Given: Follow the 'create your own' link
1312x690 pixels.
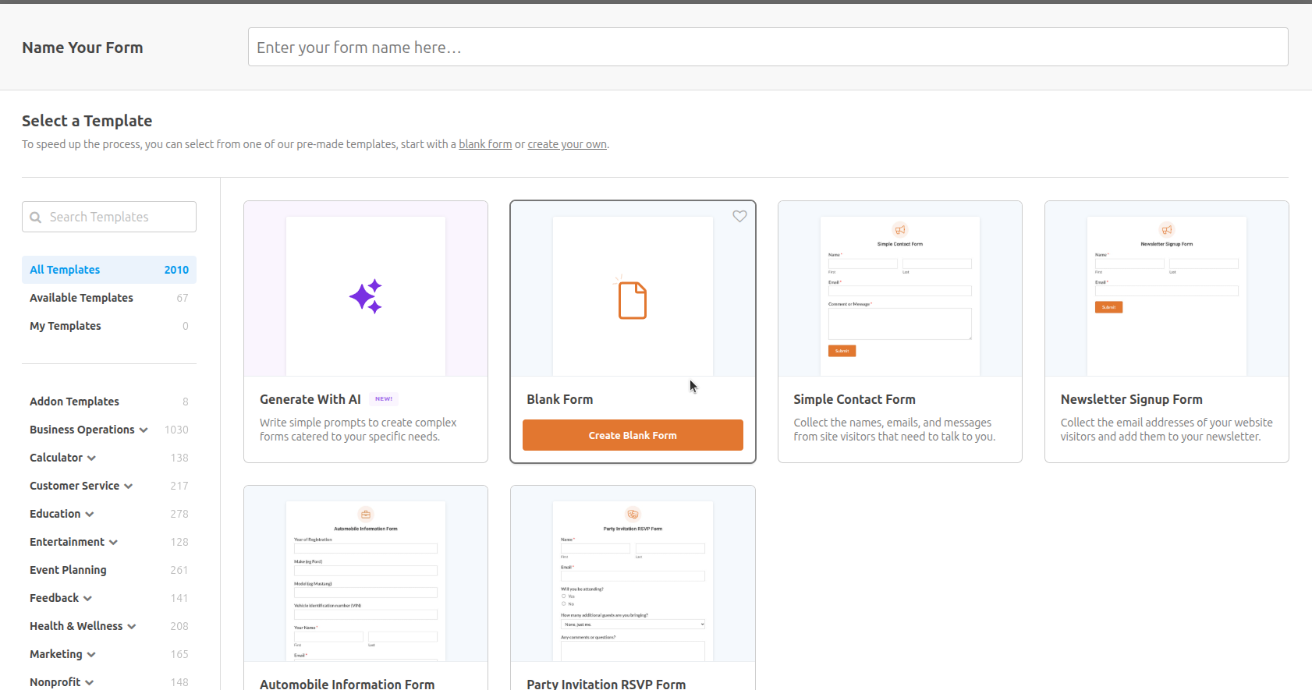Looking at the screenshot, I should click(567, 144).
